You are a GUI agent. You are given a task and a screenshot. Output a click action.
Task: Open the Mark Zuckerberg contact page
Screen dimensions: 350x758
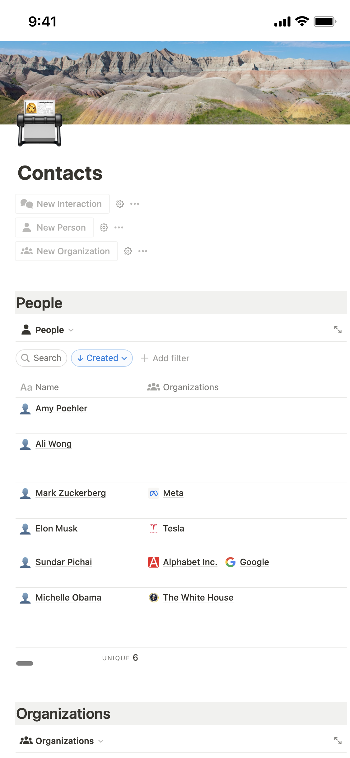(71, 493)
